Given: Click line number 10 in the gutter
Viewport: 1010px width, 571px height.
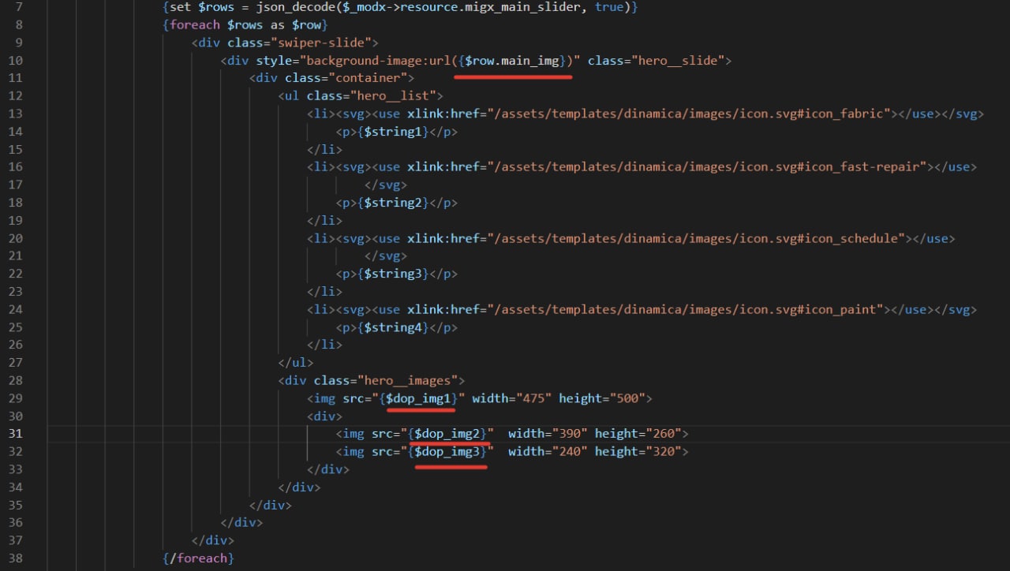Looking at the screenshot, I should coord(16,60).
